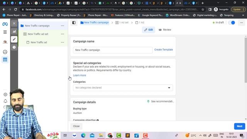Open the tab search dropdown arrow
The height and width of the screenshot is (139, 247).
tap(218, 3)
